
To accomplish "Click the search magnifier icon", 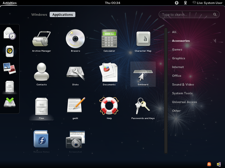I will [215, 14].
